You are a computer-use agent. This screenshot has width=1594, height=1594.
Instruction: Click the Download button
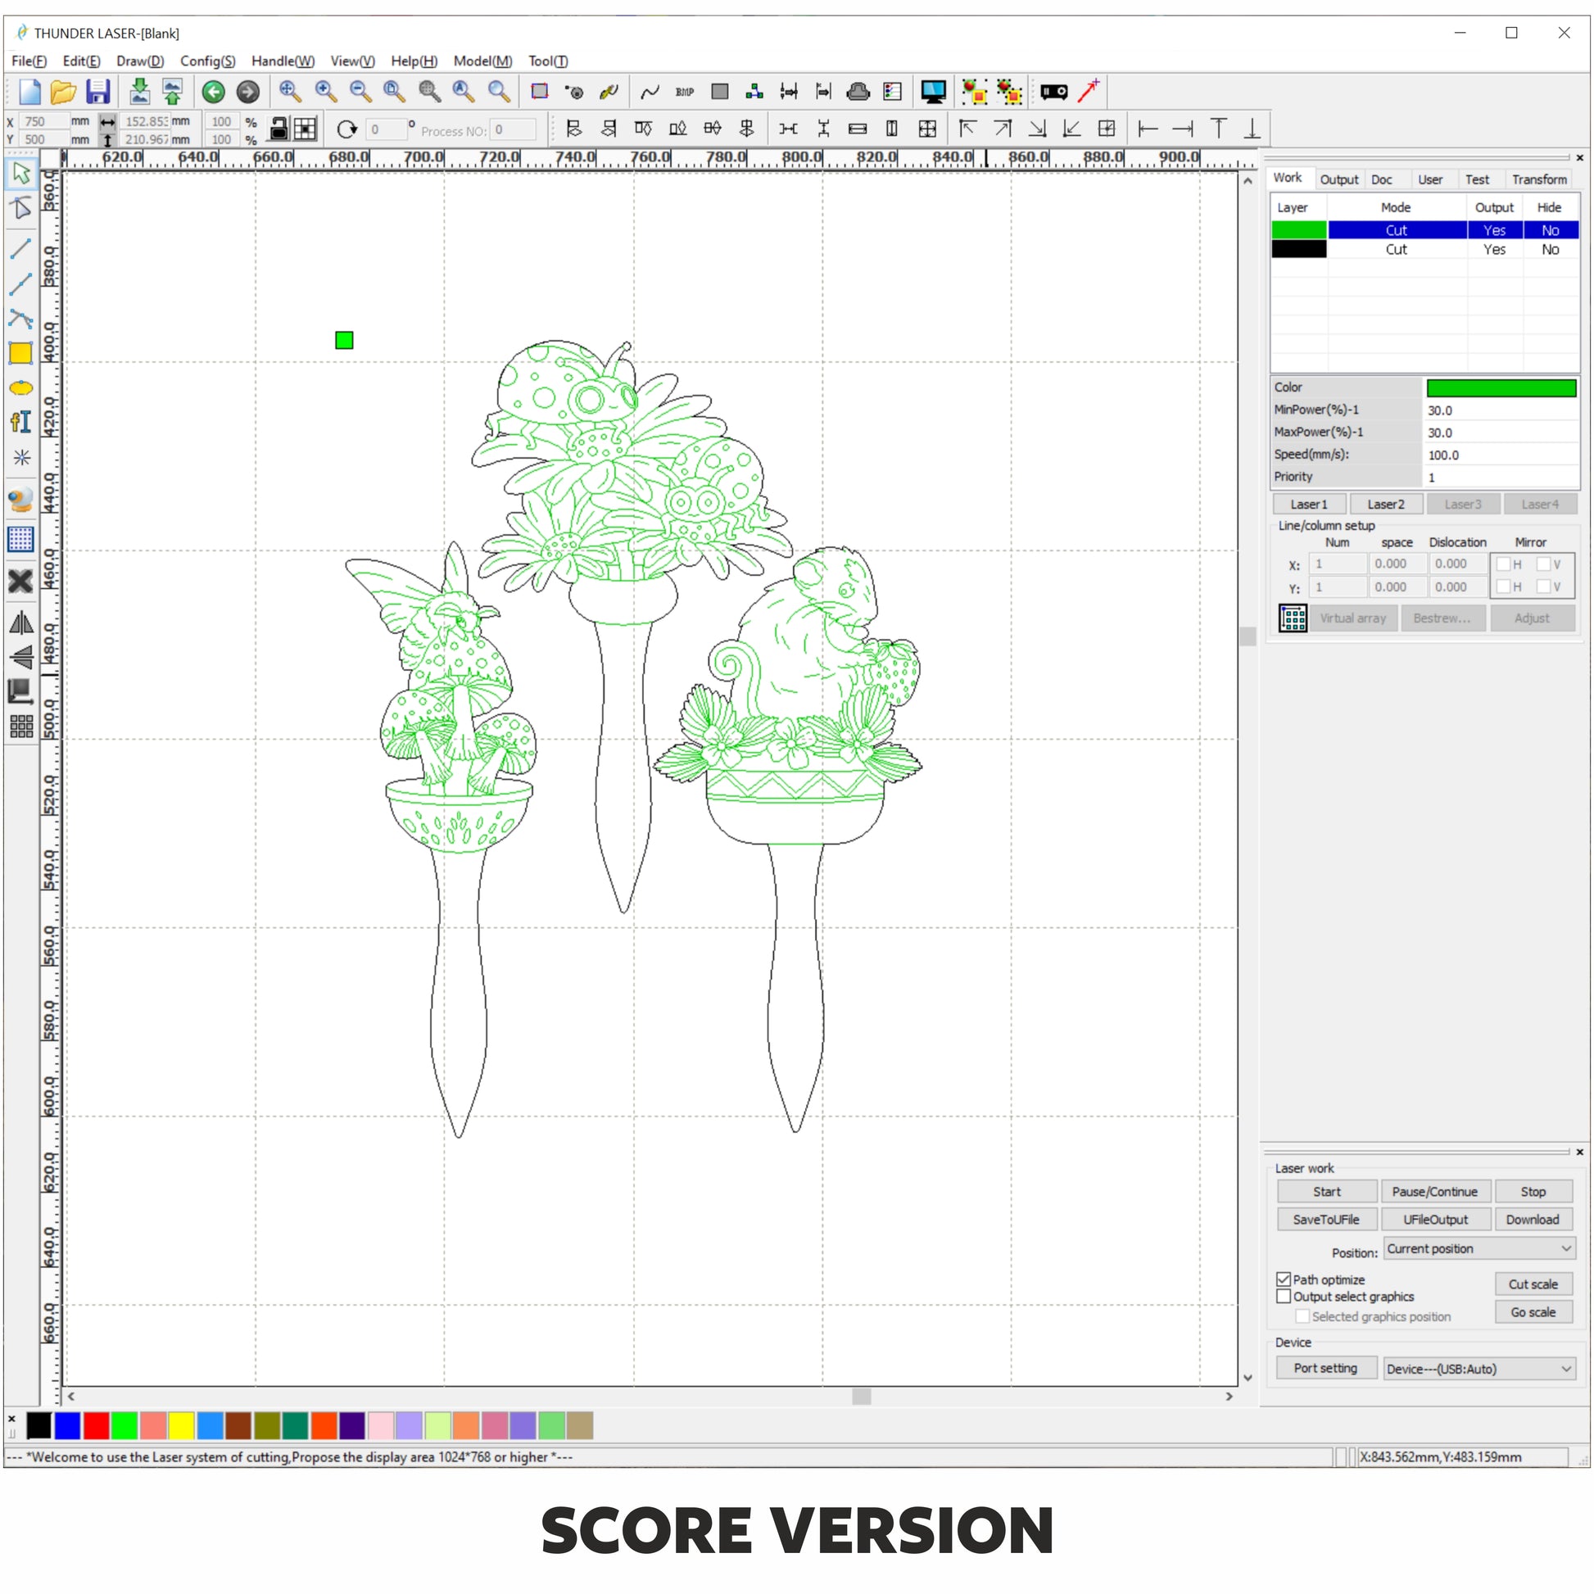tap(1532, 1220)
